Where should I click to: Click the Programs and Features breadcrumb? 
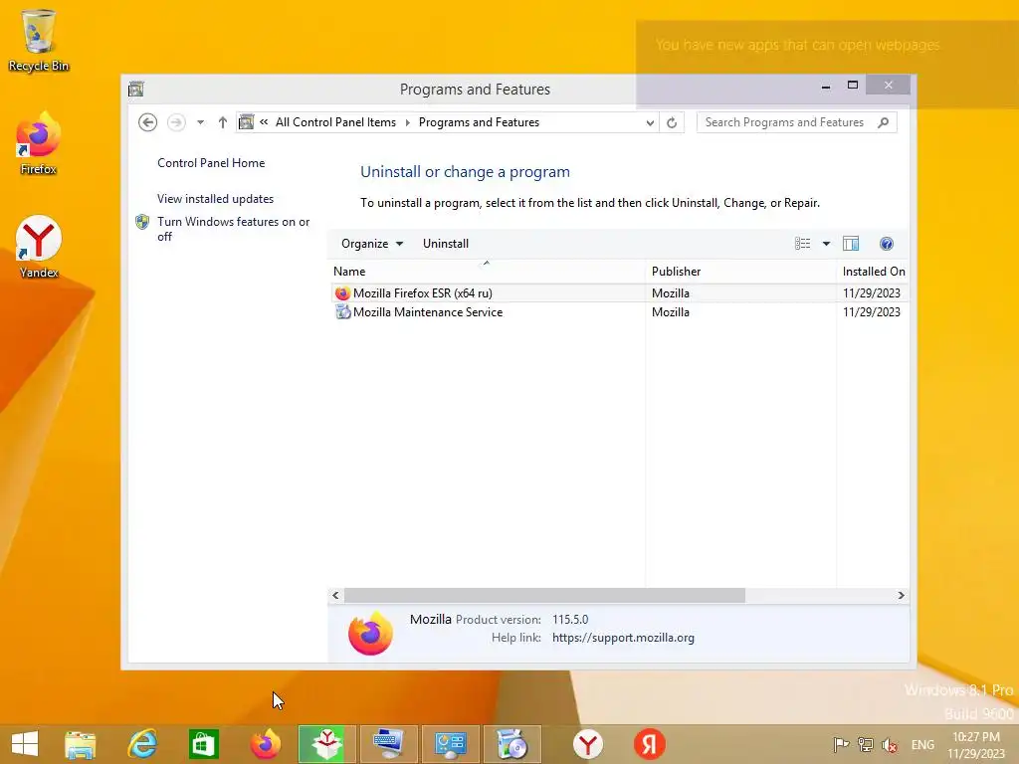click(479, 122)
